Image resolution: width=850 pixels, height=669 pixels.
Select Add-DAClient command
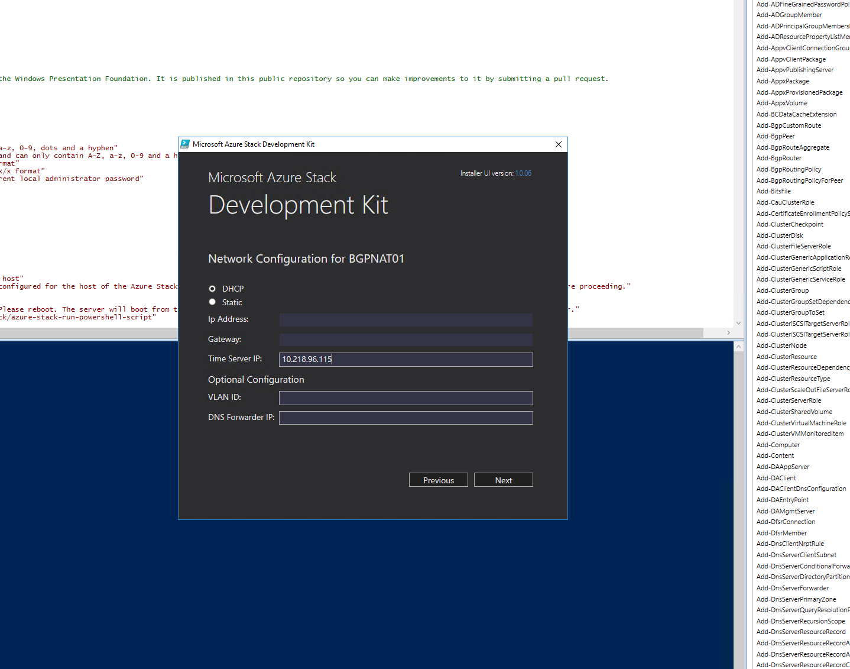pos(776,478)
